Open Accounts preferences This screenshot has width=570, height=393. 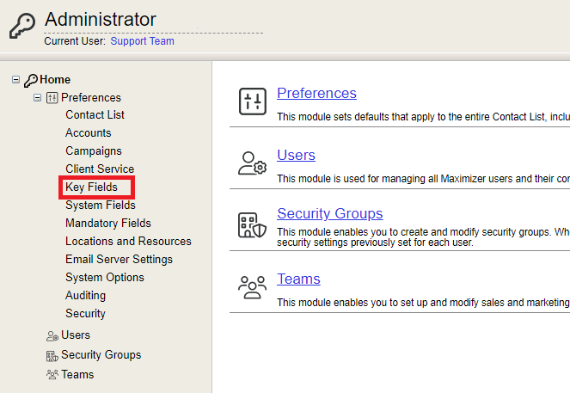coord(89,133)
